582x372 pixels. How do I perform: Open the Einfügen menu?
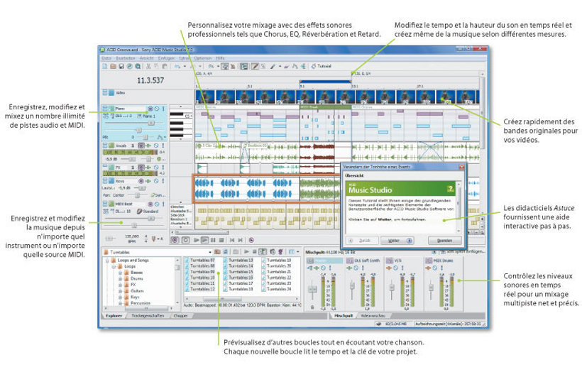pyautogui.click(x=166, y=58)
